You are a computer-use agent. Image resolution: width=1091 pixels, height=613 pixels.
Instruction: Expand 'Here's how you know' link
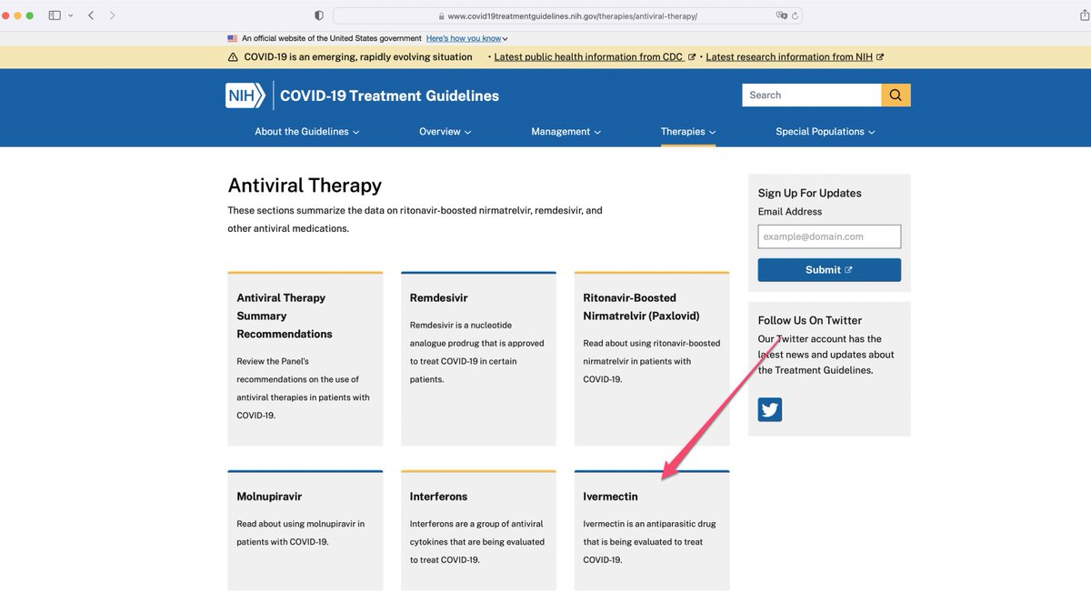click(466, 38)
